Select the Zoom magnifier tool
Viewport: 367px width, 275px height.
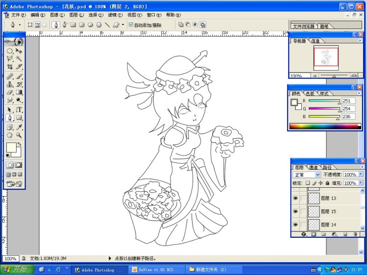[19, 135]
